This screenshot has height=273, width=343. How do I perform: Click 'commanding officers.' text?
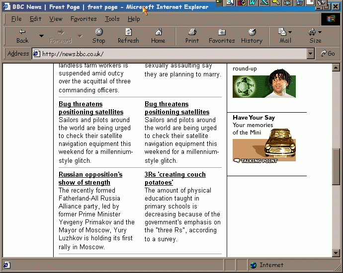coord(89,90)
